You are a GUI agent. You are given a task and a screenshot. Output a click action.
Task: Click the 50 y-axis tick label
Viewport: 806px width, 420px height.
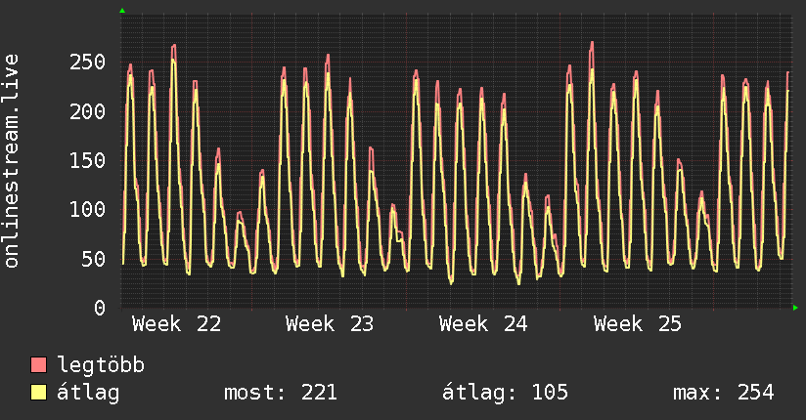pos(94,259)
